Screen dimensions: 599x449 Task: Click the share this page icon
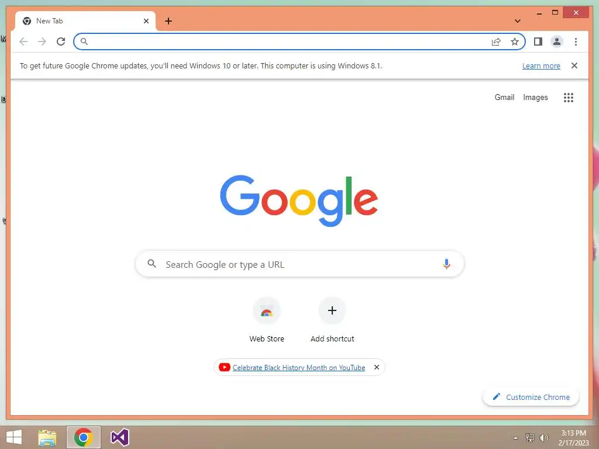point(496,42)
